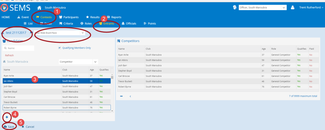The image size is (325, 130).
Task: Select Josh Barr in Candidates list
Action: (57, 86)
